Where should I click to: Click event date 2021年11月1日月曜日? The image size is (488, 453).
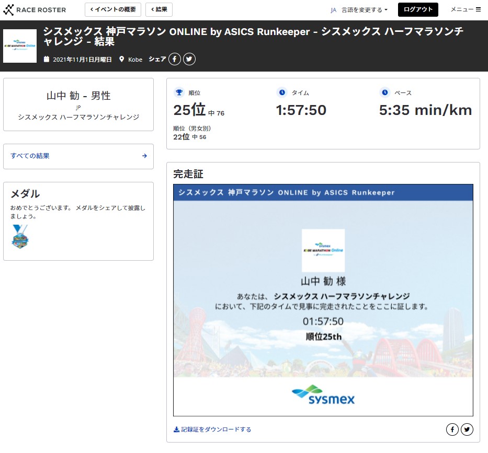click(x=82, y=60)
